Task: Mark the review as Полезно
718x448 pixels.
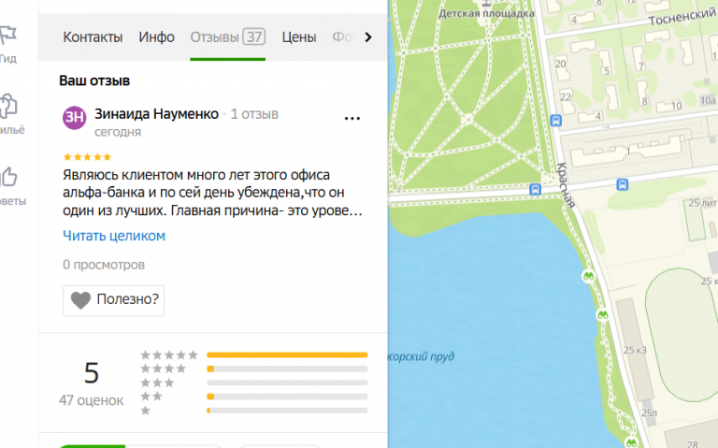Action: coord(113,300)
